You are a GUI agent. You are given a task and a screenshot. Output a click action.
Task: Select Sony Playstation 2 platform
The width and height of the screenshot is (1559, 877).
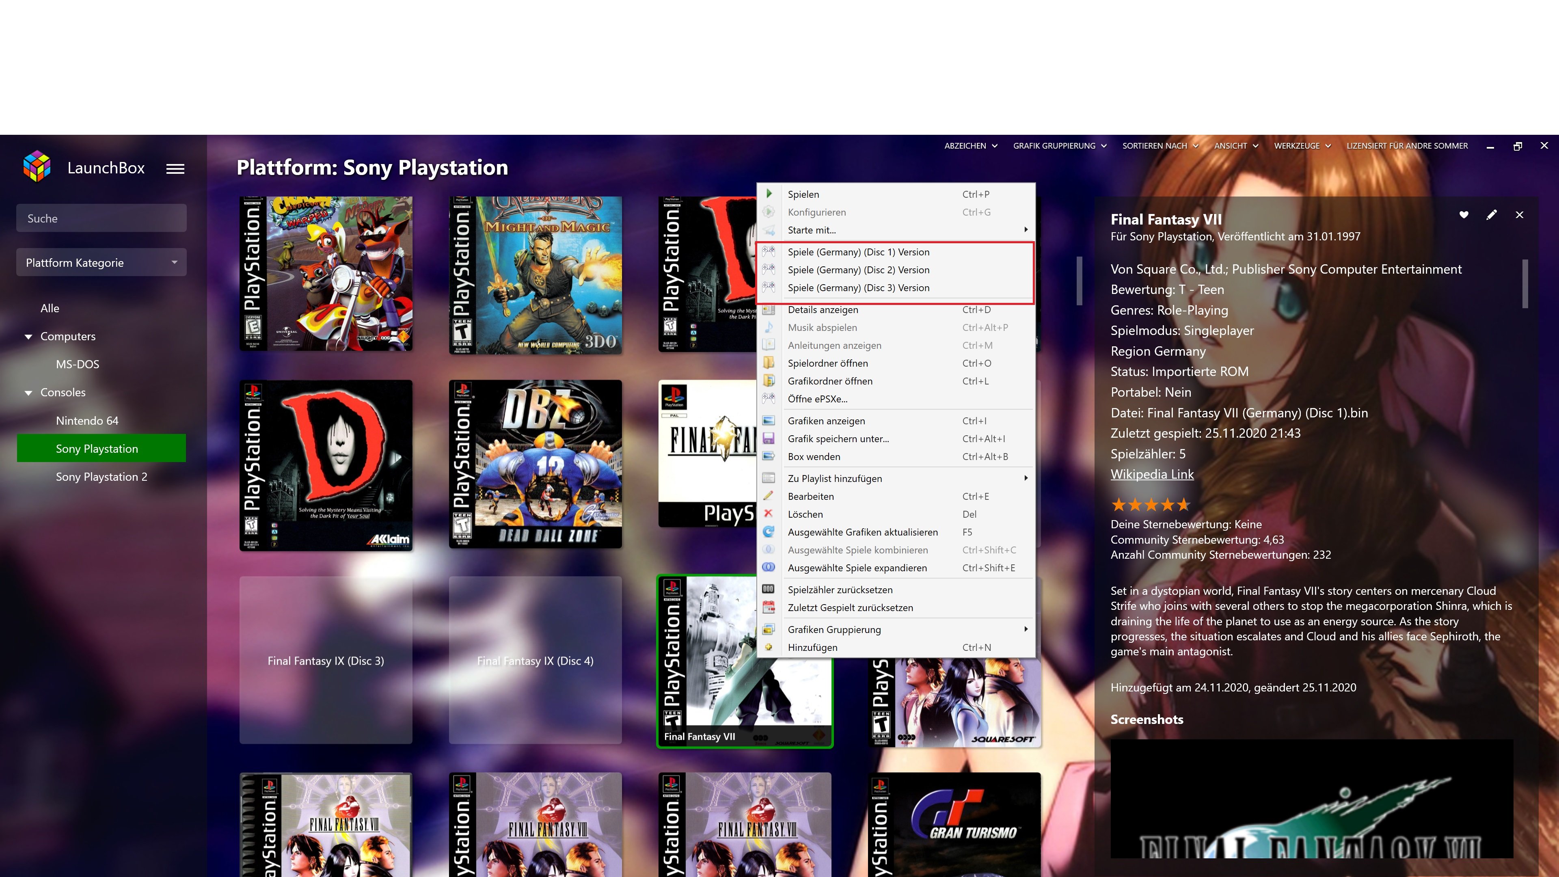[101, 477]
